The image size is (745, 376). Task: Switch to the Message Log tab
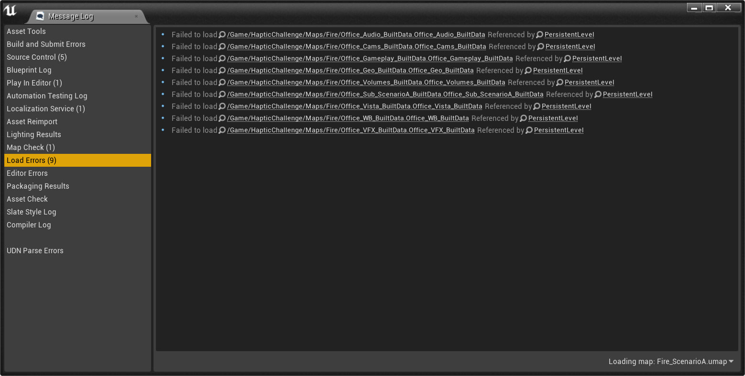71,16
